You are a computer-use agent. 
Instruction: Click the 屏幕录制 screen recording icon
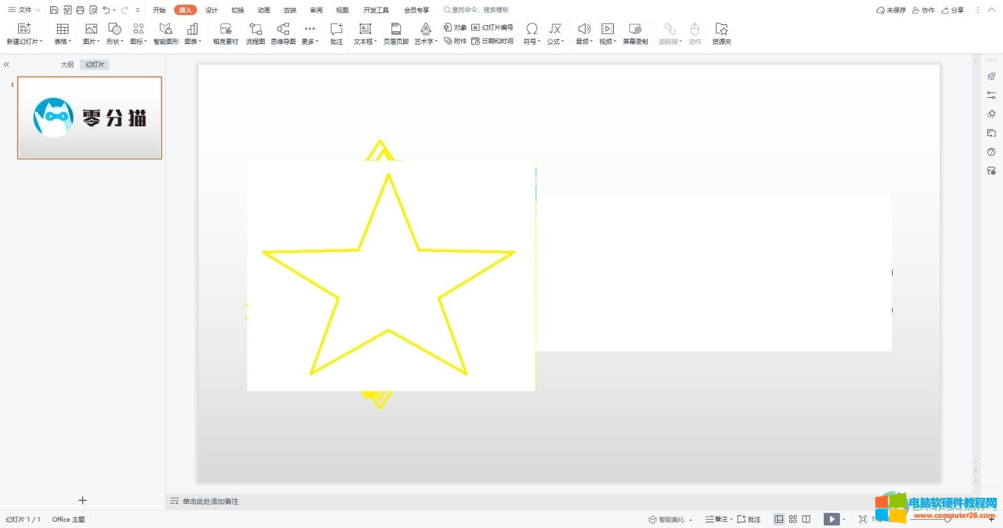pos(635,33)
